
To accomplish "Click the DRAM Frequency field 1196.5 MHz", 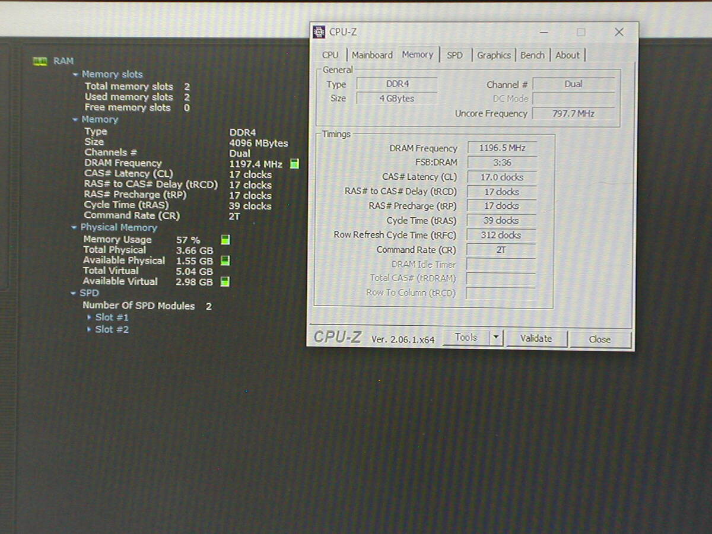I will pyautogui.click(x=502, y=148).
